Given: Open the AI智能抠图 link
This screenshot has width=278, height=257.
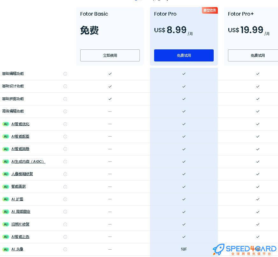Looking at the screenshot, I should [x=20, y=136].
